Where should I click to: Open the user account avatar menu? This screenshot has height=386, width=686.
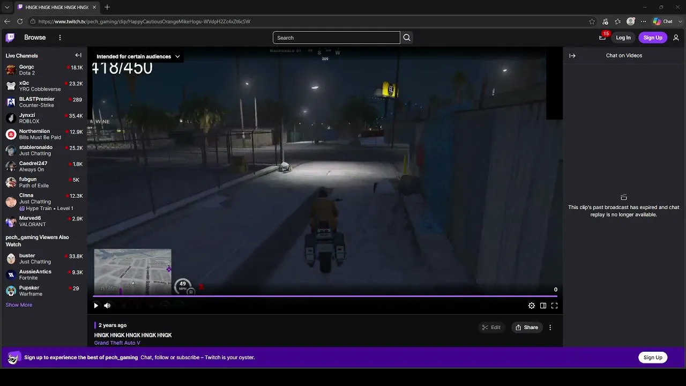click(676, 38)
